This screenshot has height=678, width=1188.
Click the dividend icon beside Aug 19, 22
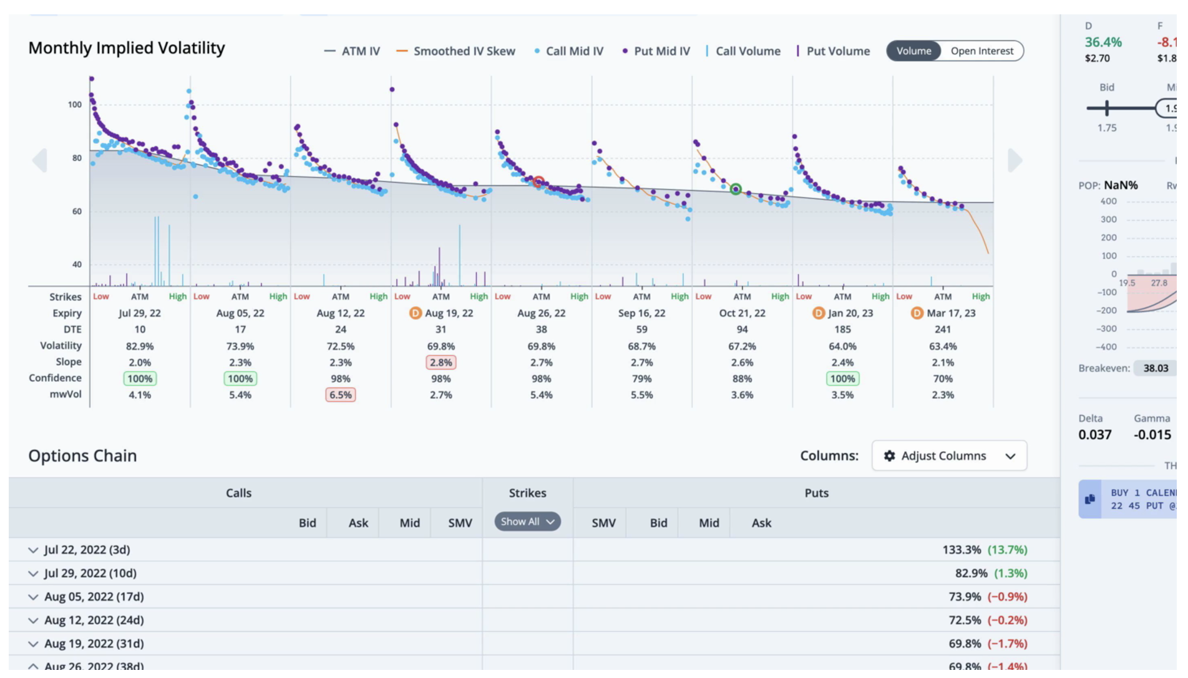click(415, 313)
